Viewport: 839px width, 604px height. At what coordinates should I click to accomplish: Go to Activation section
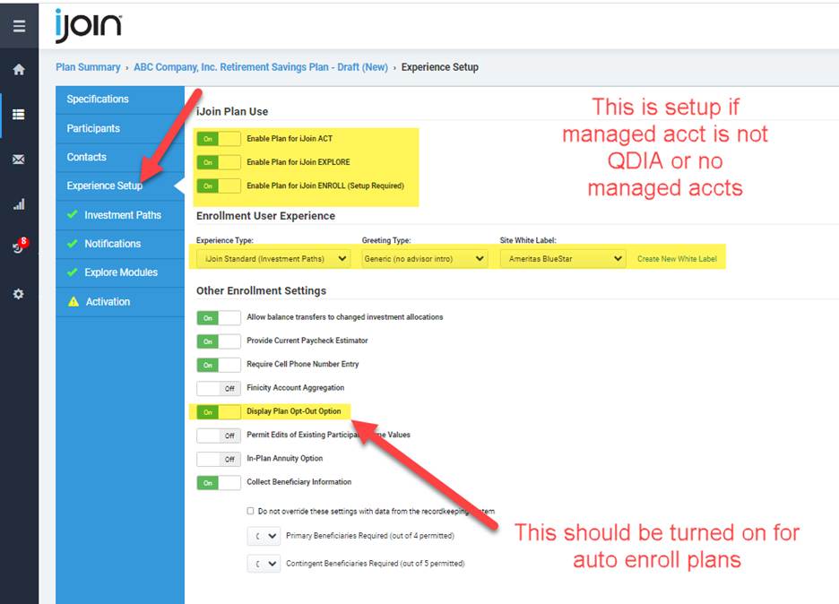click(120, 302)
